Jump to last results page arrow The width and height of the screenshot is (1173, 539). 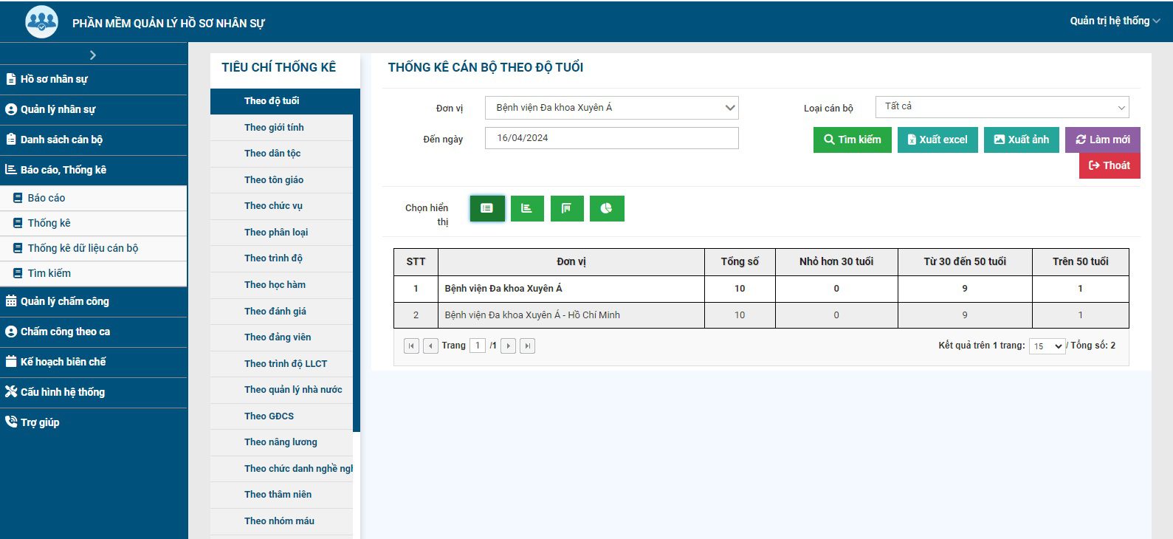click(x=527, y=346)
